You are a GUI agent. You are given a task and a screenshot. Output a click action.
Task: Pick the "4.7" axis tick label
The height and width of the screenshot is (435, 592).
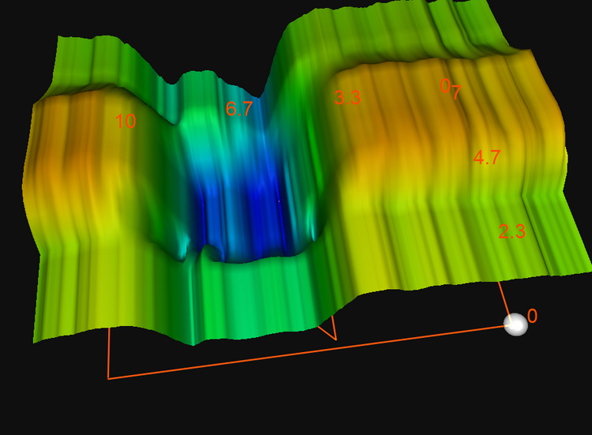486,157
